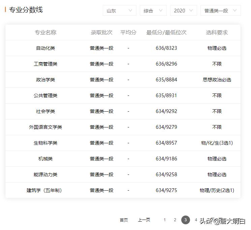Select the 生物科学类 major name

click(x=45, y=143)
